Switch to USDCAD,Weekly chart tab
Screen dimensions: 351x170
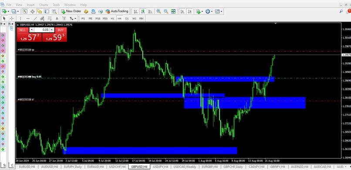185,167
